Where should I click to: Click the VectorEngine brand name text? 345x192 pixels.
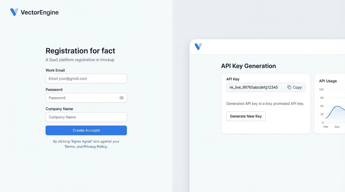click(40, 12)
